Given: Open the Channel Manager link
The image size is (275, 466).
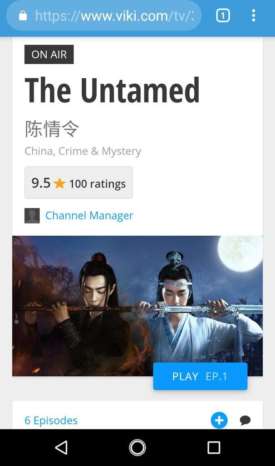Looking at the screenshot, I should point(89,215).
